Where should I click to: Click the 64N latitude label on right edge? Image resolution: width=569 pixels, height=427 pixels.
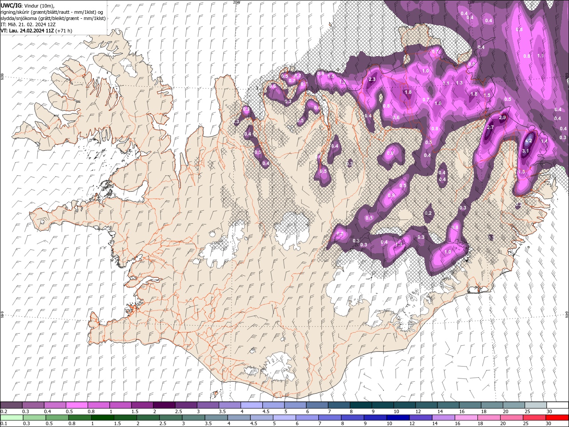(567, 314)
